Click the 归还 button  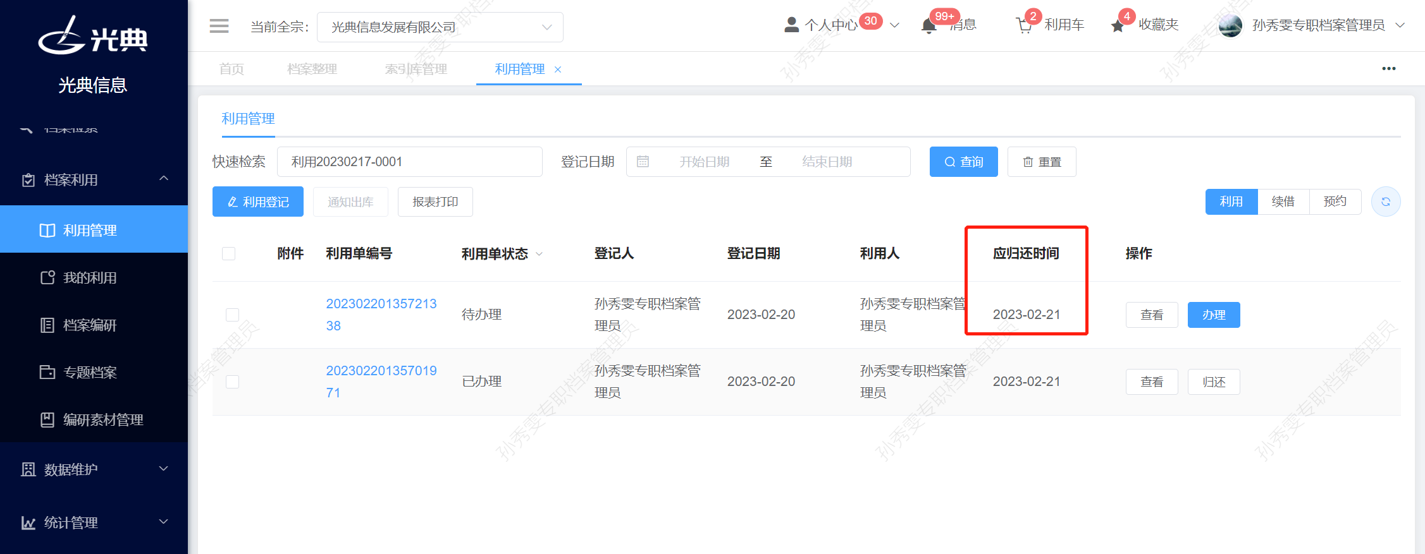tap(1214, 382)
